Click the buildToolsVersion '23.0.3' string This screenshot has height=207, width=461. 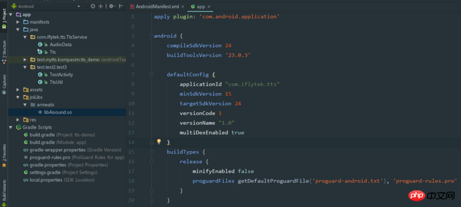pyautogui.click(x=238, y=55)
